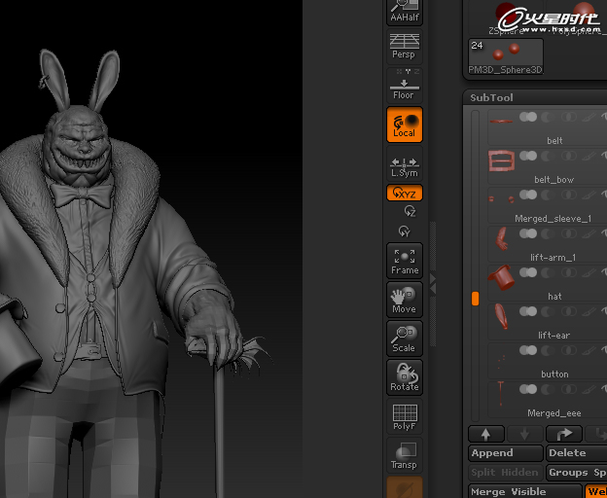
Task: Click the orange SubTool list scroll handle
Action: click(475, 299)
